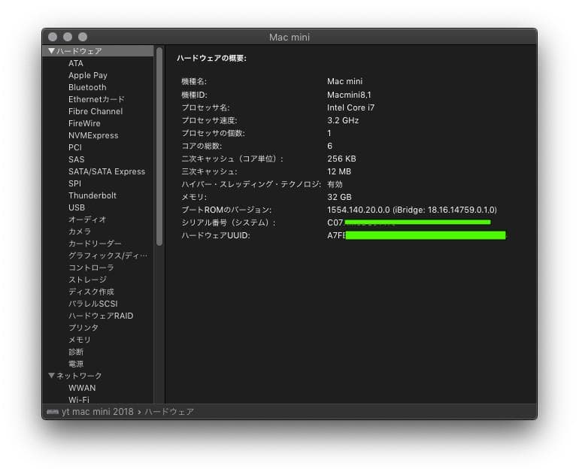Select USB in the sidebar
Viewport: 579px width, 475px height.
pos(77,207)
